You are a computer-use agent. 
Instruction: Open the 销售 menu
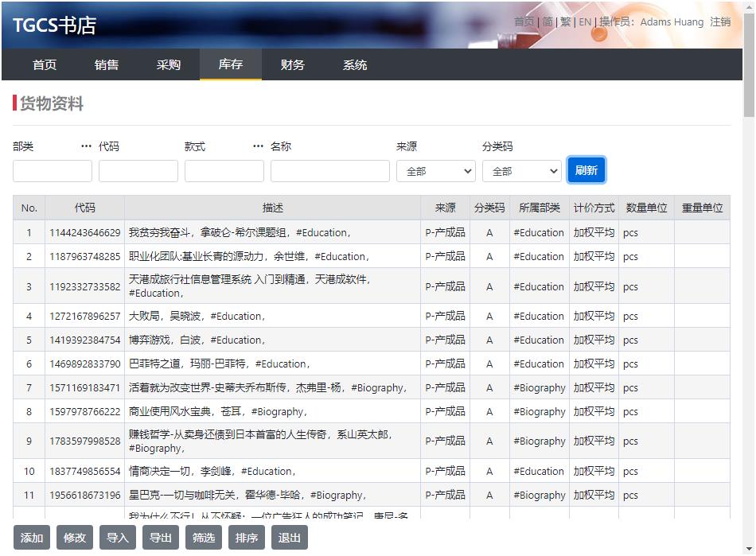click(107, 64)
